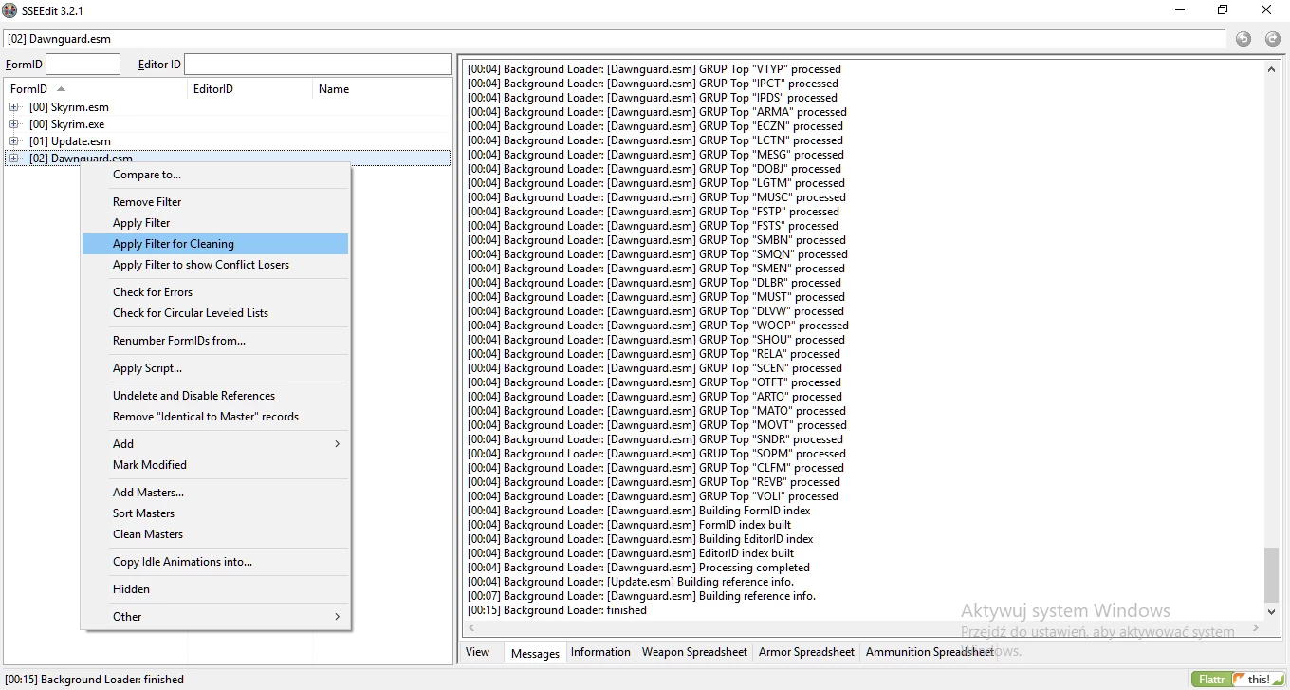Image resolution: width=1290 pixels, height=690 pixels.
Task: Select Remove Filter menu entry
Action: (x=215, y=202)
